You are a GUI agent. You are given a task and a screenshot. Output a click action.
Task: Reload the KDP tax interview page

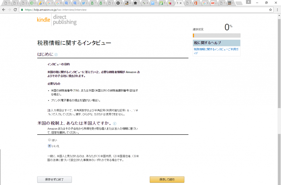coord(15,10)
